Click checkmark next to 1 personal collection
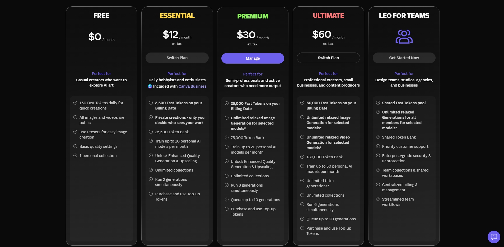504x247 pixels. pyautogui.click(x=75, y=156)
